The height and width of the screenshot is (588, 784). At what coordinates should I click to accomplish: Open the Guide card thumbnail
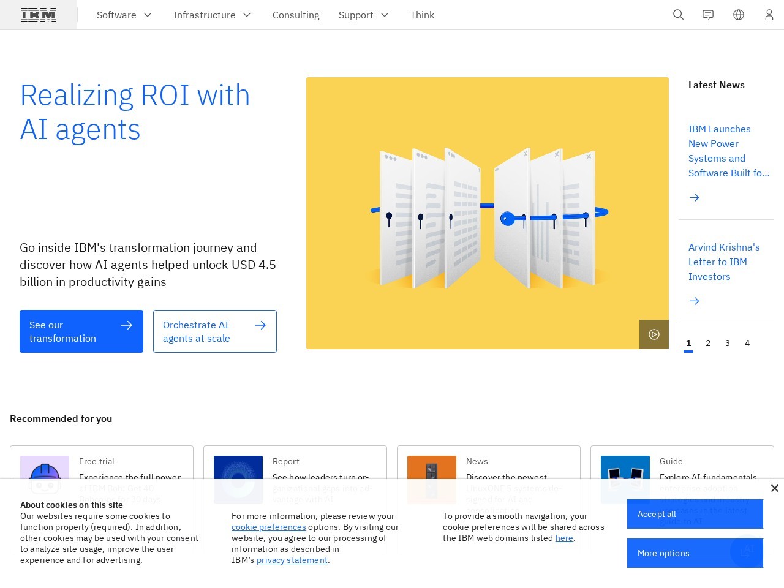click(625, 480)
